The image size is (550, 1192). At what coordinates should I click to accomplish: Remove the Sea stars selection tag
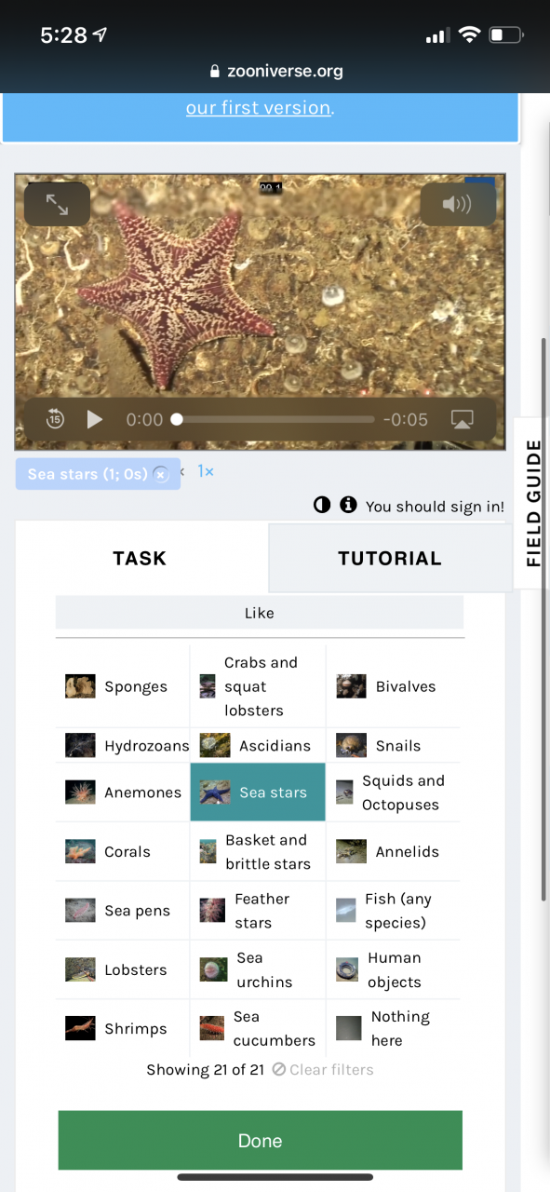click(x=160, y=474)
